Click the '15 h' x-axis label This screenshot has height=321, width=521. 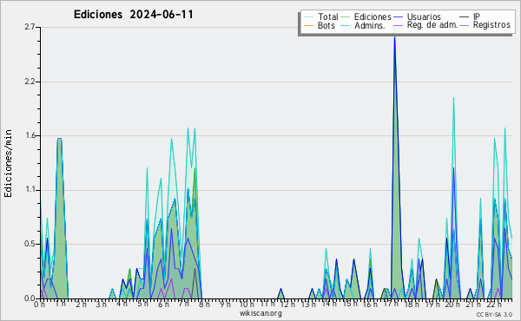(x=350, y=304)
